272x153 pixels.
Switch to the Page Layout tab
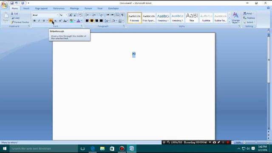pyautogui.click(x=41, y=8)
